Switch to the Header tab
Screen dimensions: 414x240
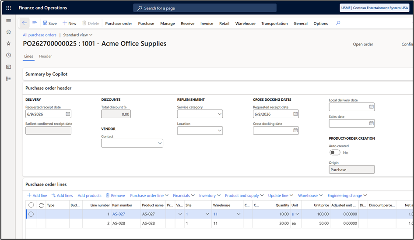(x=46, y=56)
